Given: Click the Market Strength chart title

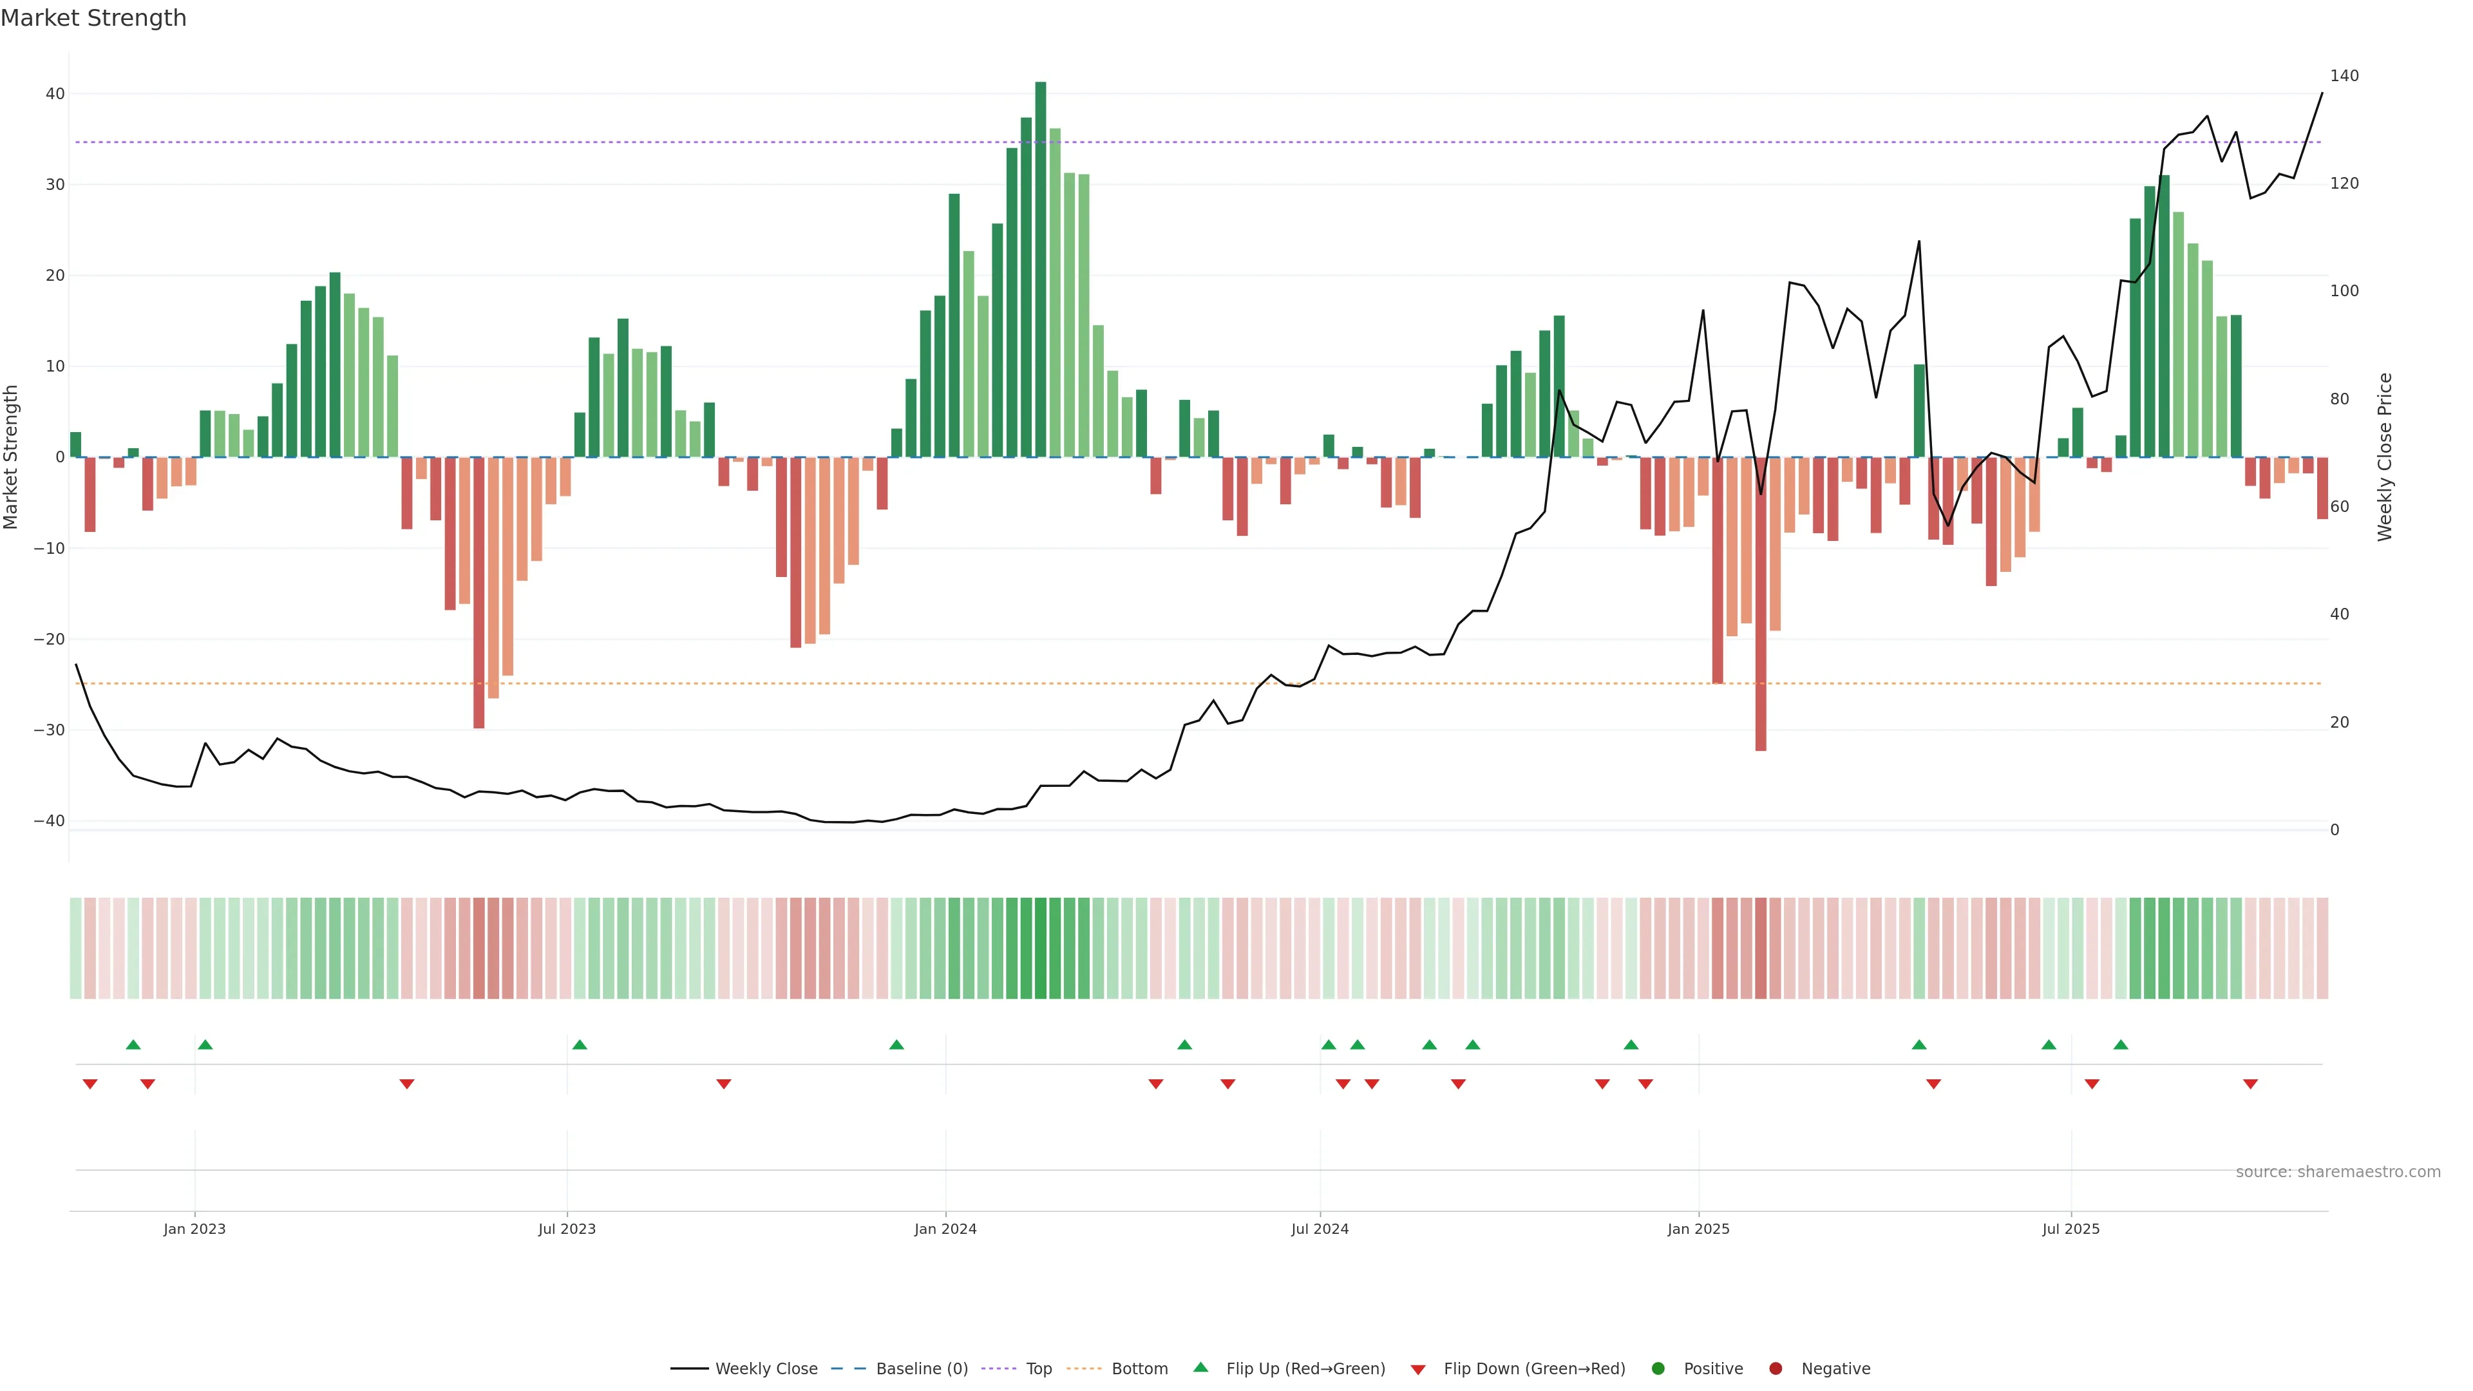Looking at the screenshot, I should 93,18.
